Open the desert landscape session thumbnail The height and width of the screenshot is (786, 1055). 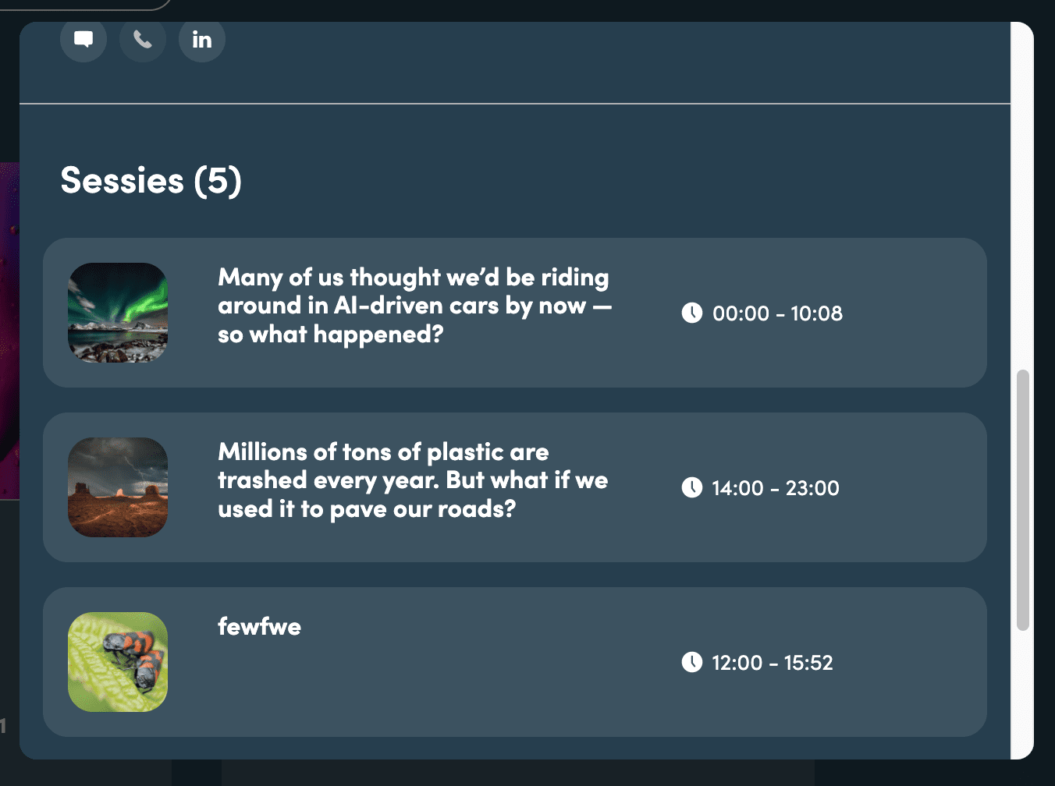pos(118,487)
